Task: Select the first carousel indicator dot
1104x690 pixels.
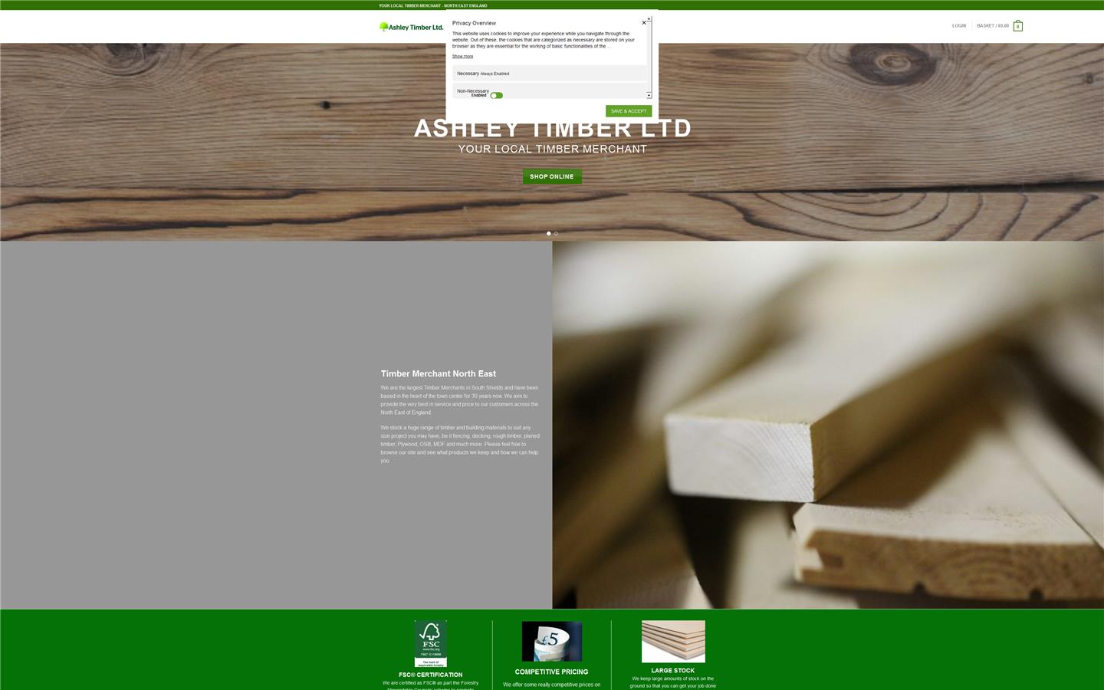Action: pyautogui.click(x=548, y=233)
